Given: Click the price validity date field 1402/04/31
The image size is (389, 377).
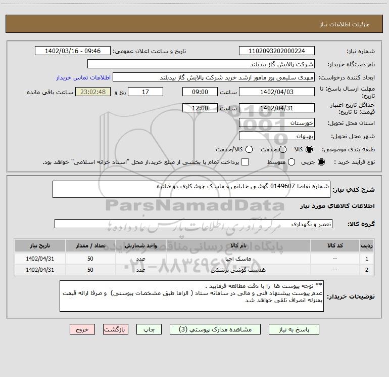Looking at the screenshot, I should 277,108.
